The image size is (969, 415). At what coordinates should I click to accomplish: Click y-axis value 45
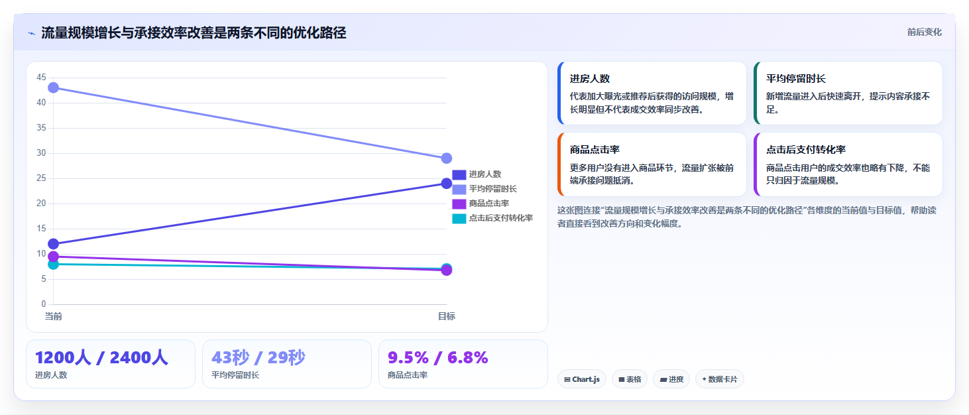tap(42, 78)
